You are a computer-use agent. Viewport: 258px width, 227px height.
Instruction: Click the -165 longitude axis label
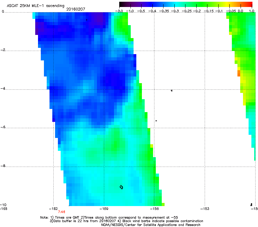3,209
